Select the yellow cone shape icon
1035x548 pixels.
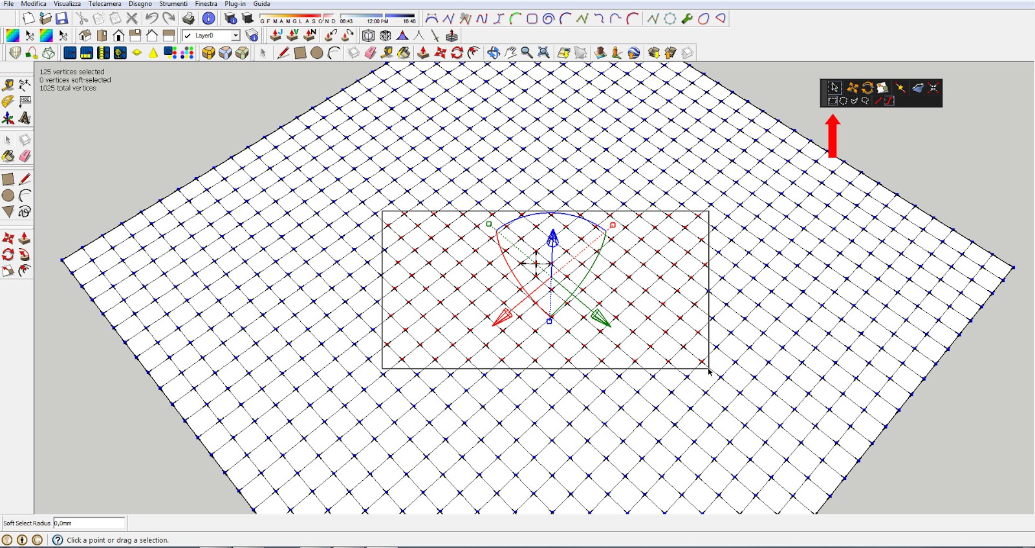153,53
